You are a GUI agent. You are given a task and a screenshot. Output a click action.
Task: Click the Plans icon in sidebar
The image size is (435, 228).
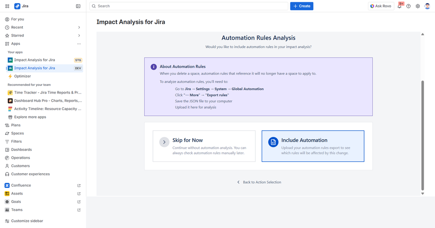(x=7, y=125)
